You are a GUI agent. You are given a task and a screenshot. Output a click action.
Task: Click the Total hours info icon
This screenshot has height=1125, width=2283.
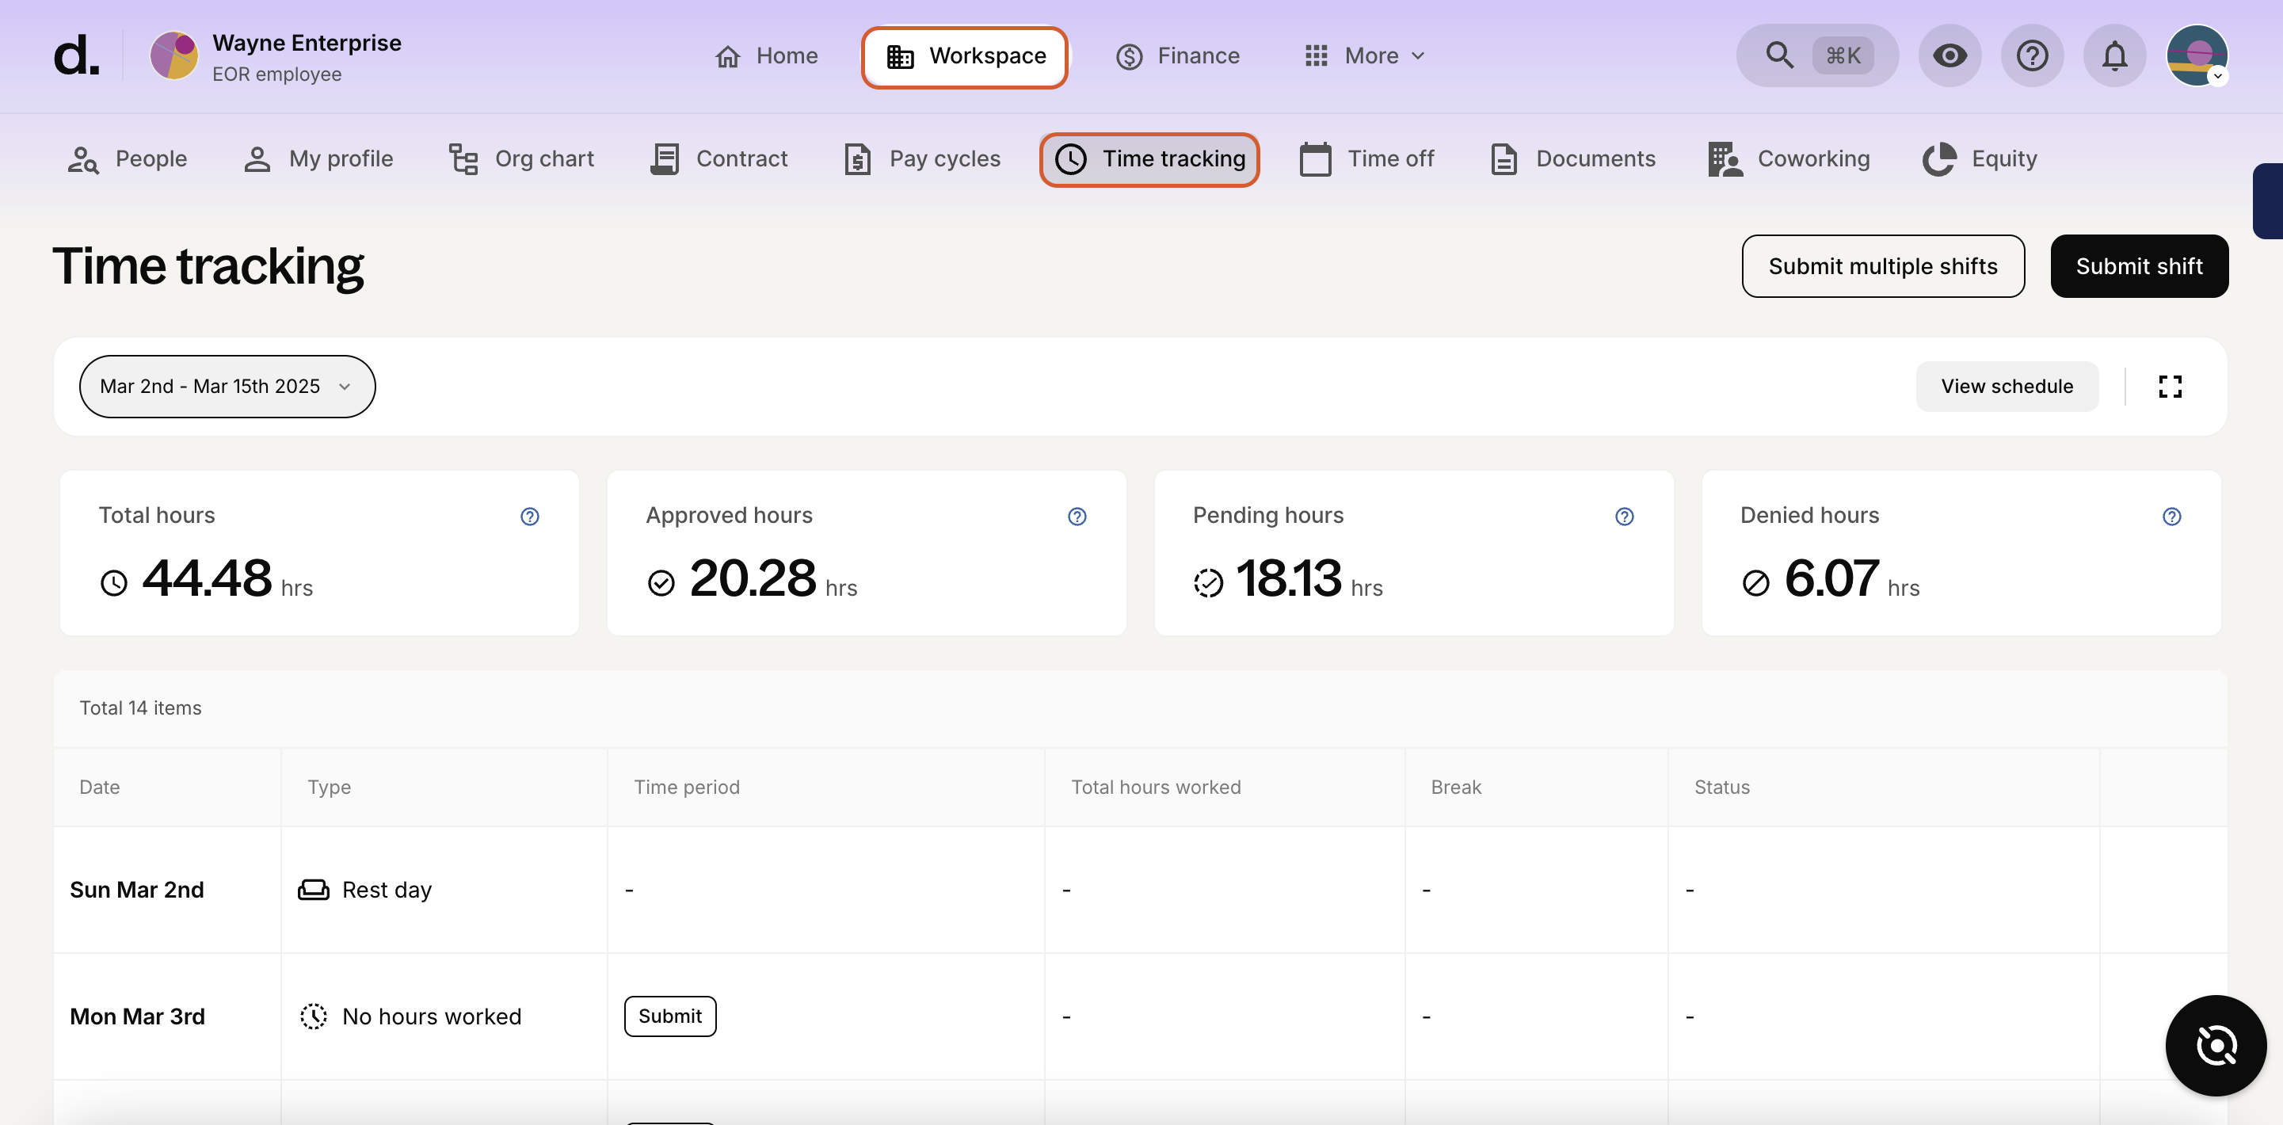pos(530,516)
